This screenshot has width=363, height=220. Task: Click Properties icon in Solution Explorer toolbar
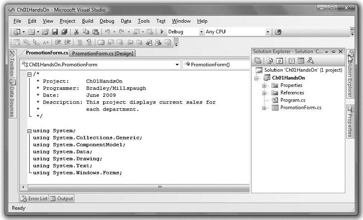tap(258, 61)
